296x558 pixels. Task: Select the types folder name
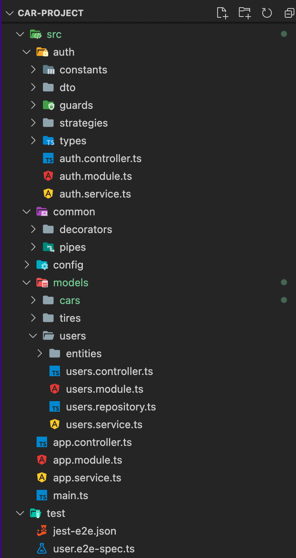point(73,141)
